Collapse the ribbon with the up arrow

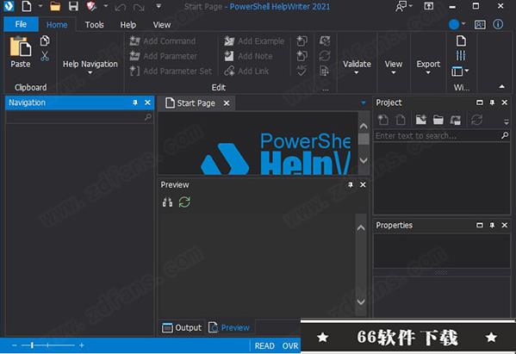pyautogui.click(x=501, y=86)
